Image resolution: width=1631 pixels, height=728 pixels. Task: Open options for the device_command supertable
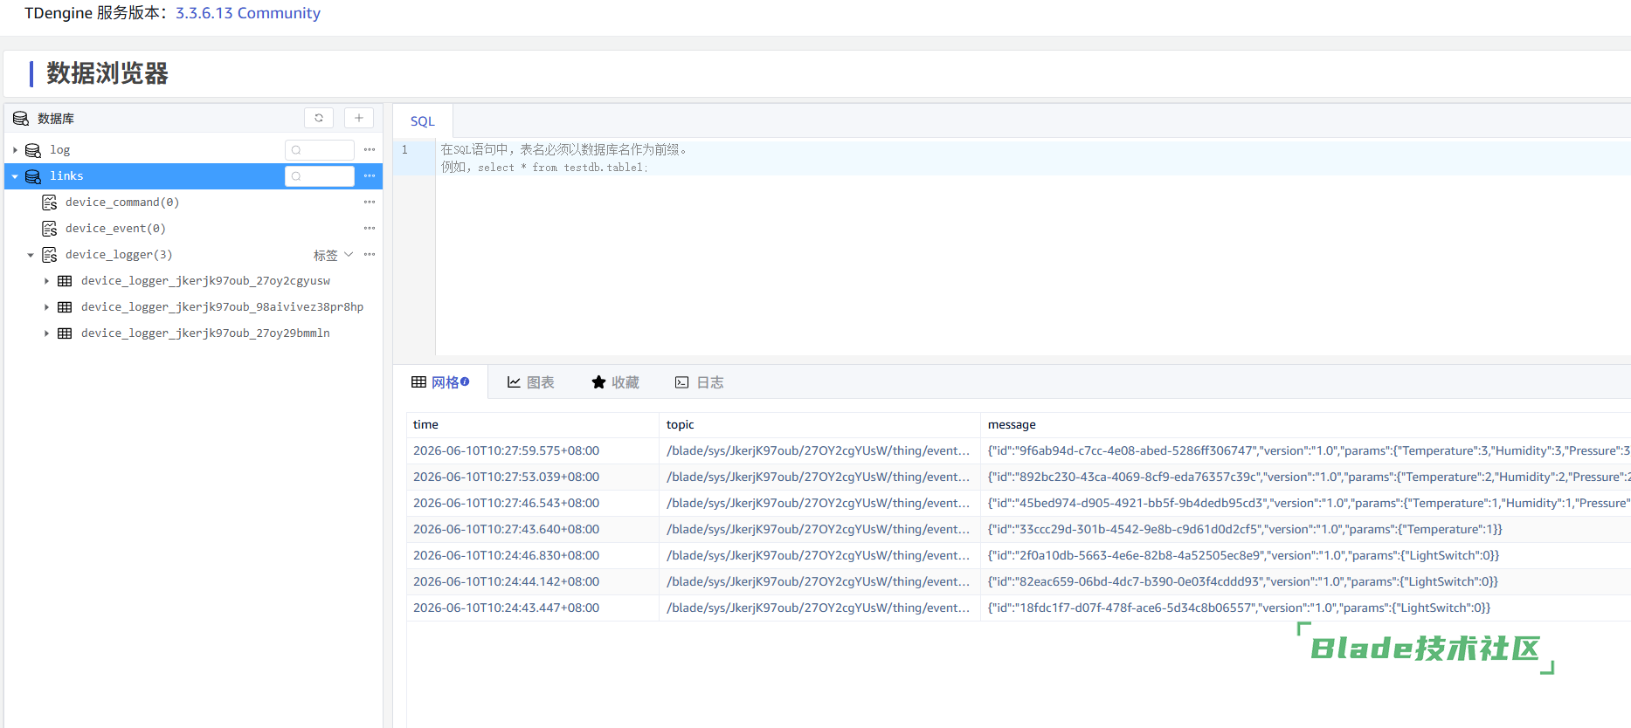pos(370,203)
